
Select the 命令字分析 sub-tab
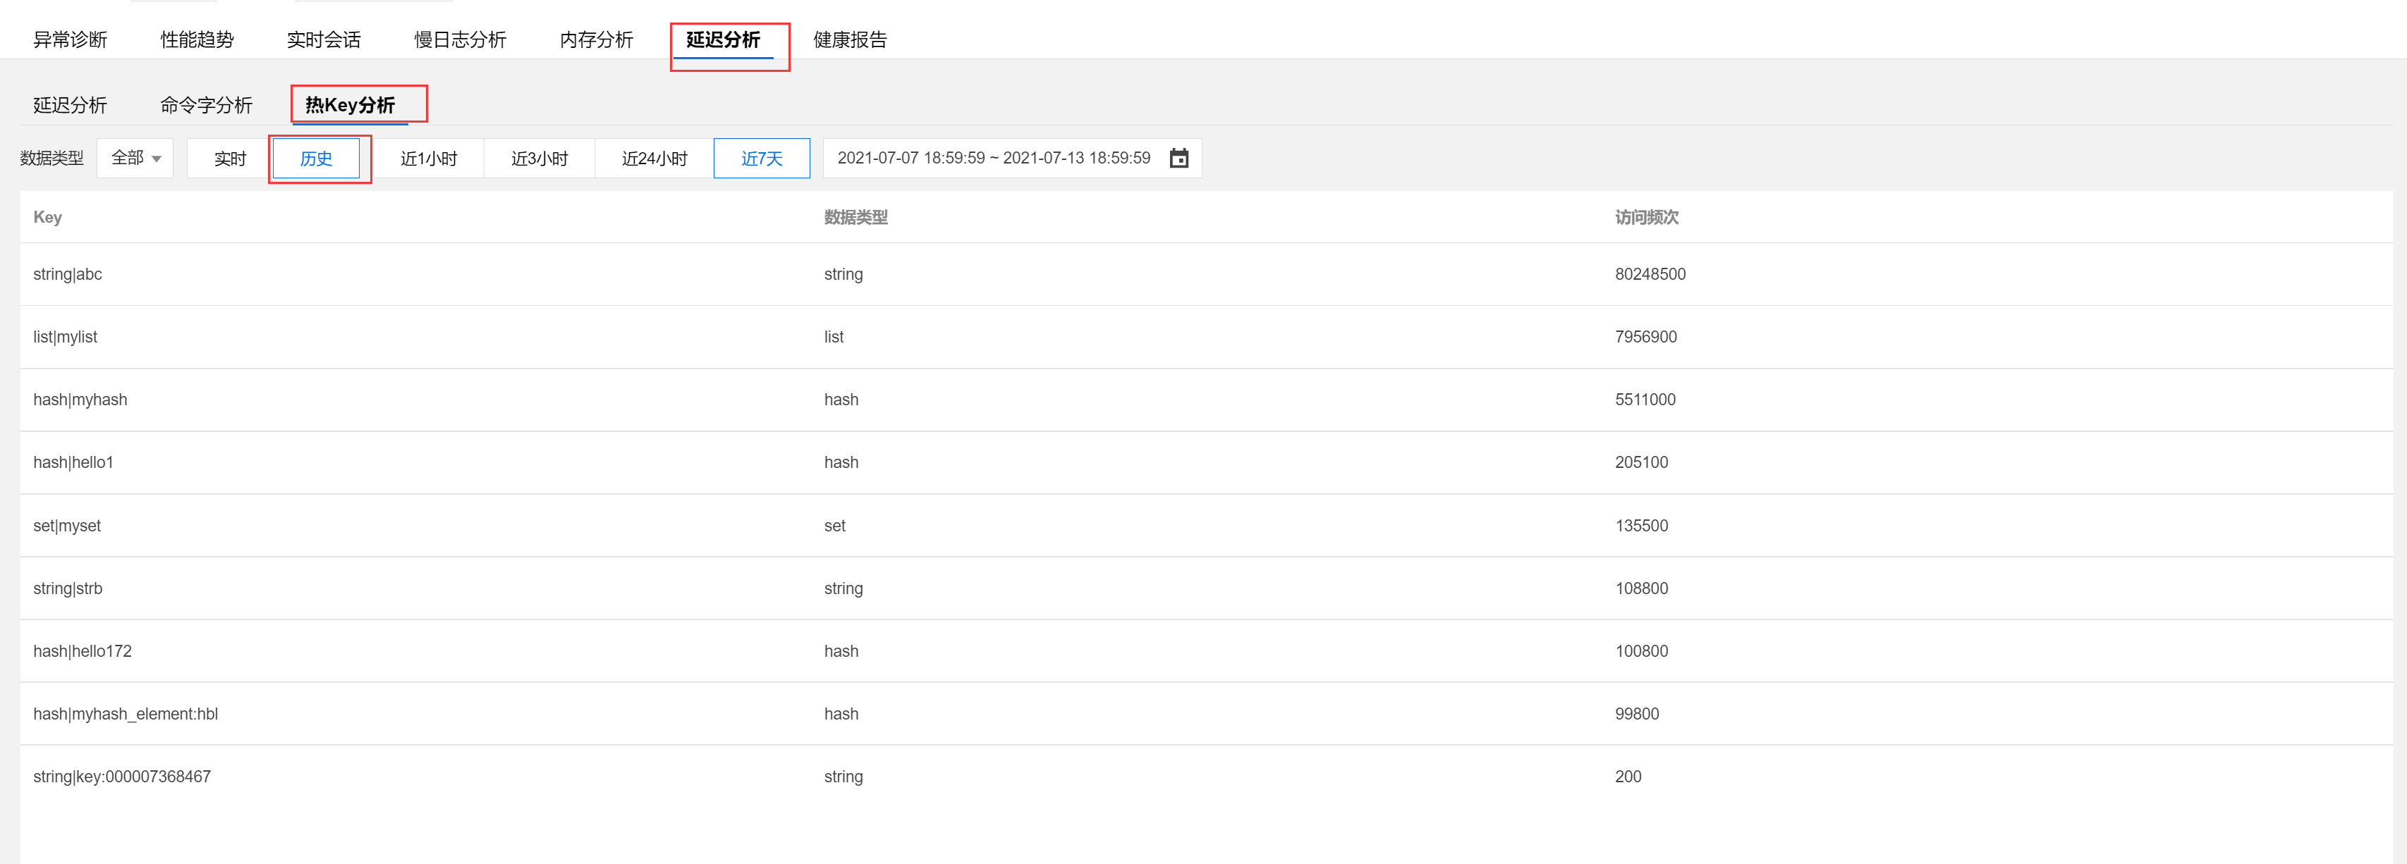point(205,104)
